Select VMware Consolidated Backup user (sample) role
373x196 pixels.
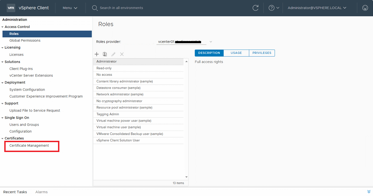(139, 134)
